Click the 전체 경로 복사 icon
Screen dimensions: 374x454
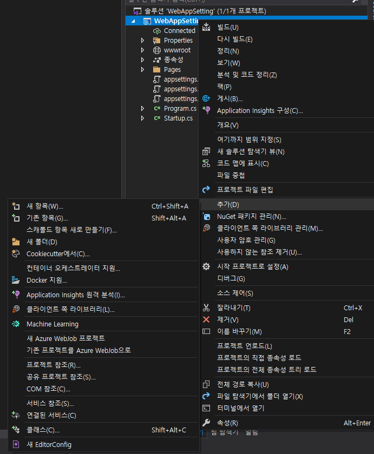tap(206, 384)
